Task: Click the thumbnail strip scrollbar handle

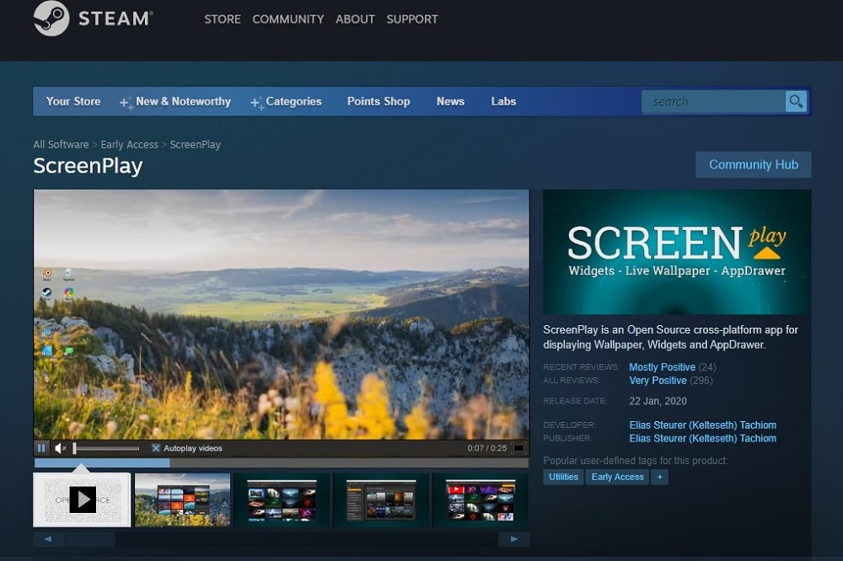Action: coord(90,539)
